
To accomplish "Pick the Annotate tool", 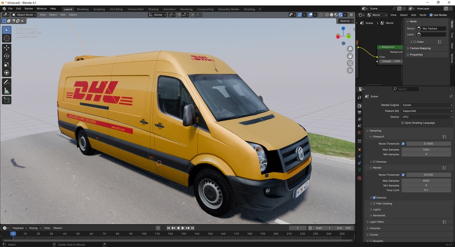I will click(7, 82).
